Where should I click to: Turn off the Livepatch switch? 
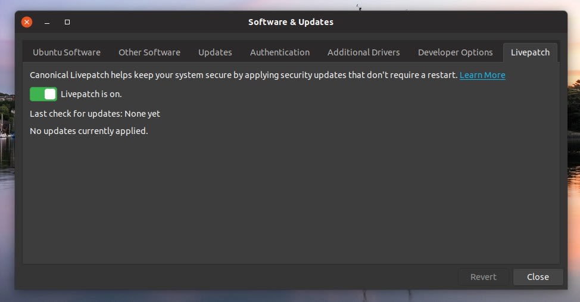click(43, 94)
